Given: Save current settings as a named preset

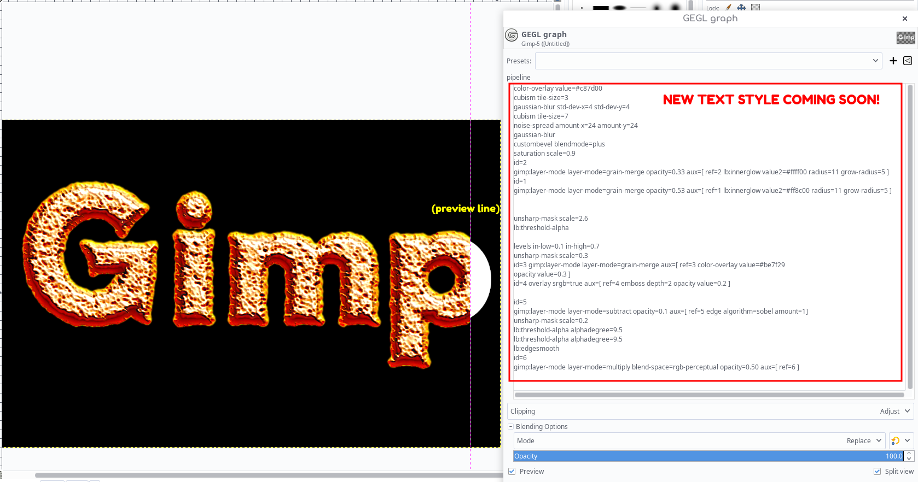Looking at the screenshot, I should click(893, 61).
